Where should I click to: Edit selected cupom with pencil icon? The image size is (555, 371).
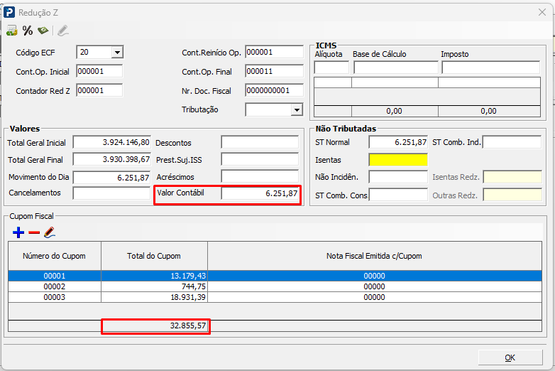coord(49,232)
